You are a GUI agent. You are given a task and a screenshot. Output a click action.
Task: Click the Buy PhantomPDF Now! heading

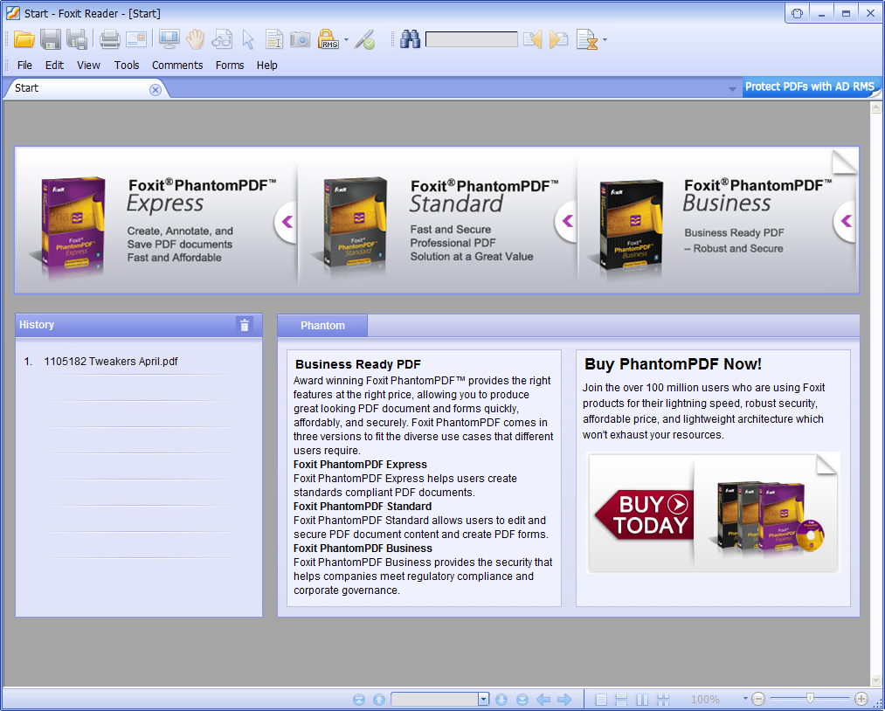[673, 364]
